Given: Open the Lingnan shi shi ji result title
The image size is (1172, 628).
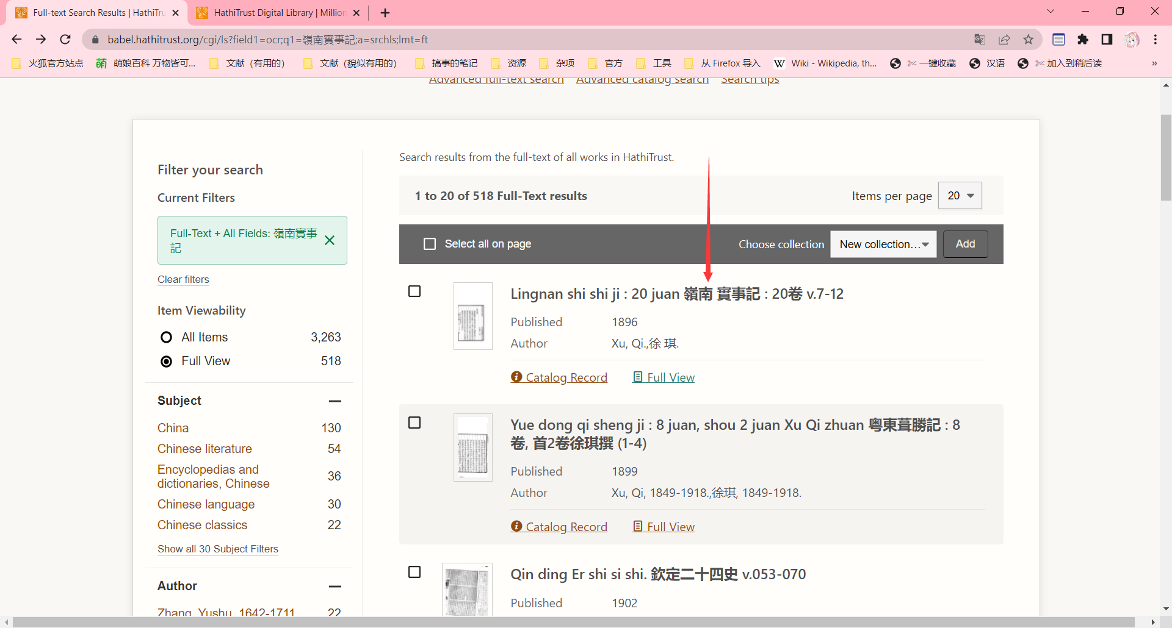Looking at the screenshot, I should point(677,294).
